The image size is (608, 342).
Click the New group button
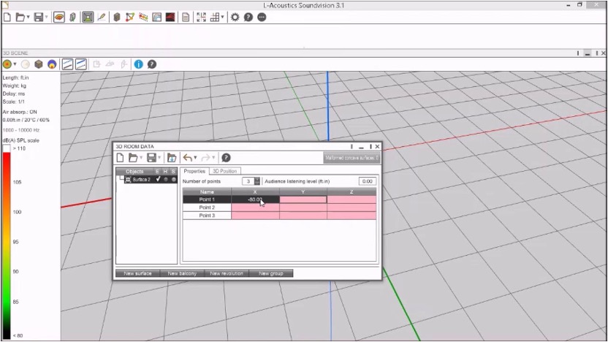[271, 273]
